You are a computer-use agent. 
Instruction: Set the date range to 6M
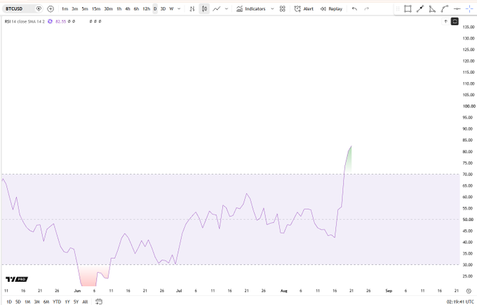(x=46, y=301)
